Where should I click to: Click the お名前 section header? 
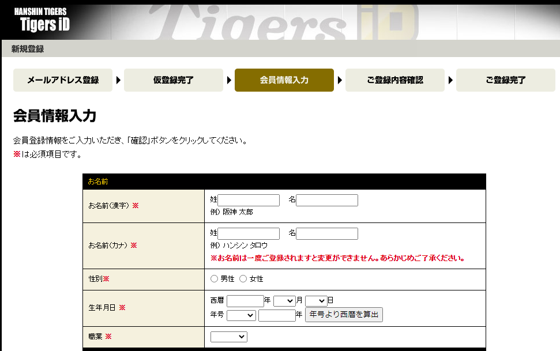pyautogui.click(x=98, y=182)
